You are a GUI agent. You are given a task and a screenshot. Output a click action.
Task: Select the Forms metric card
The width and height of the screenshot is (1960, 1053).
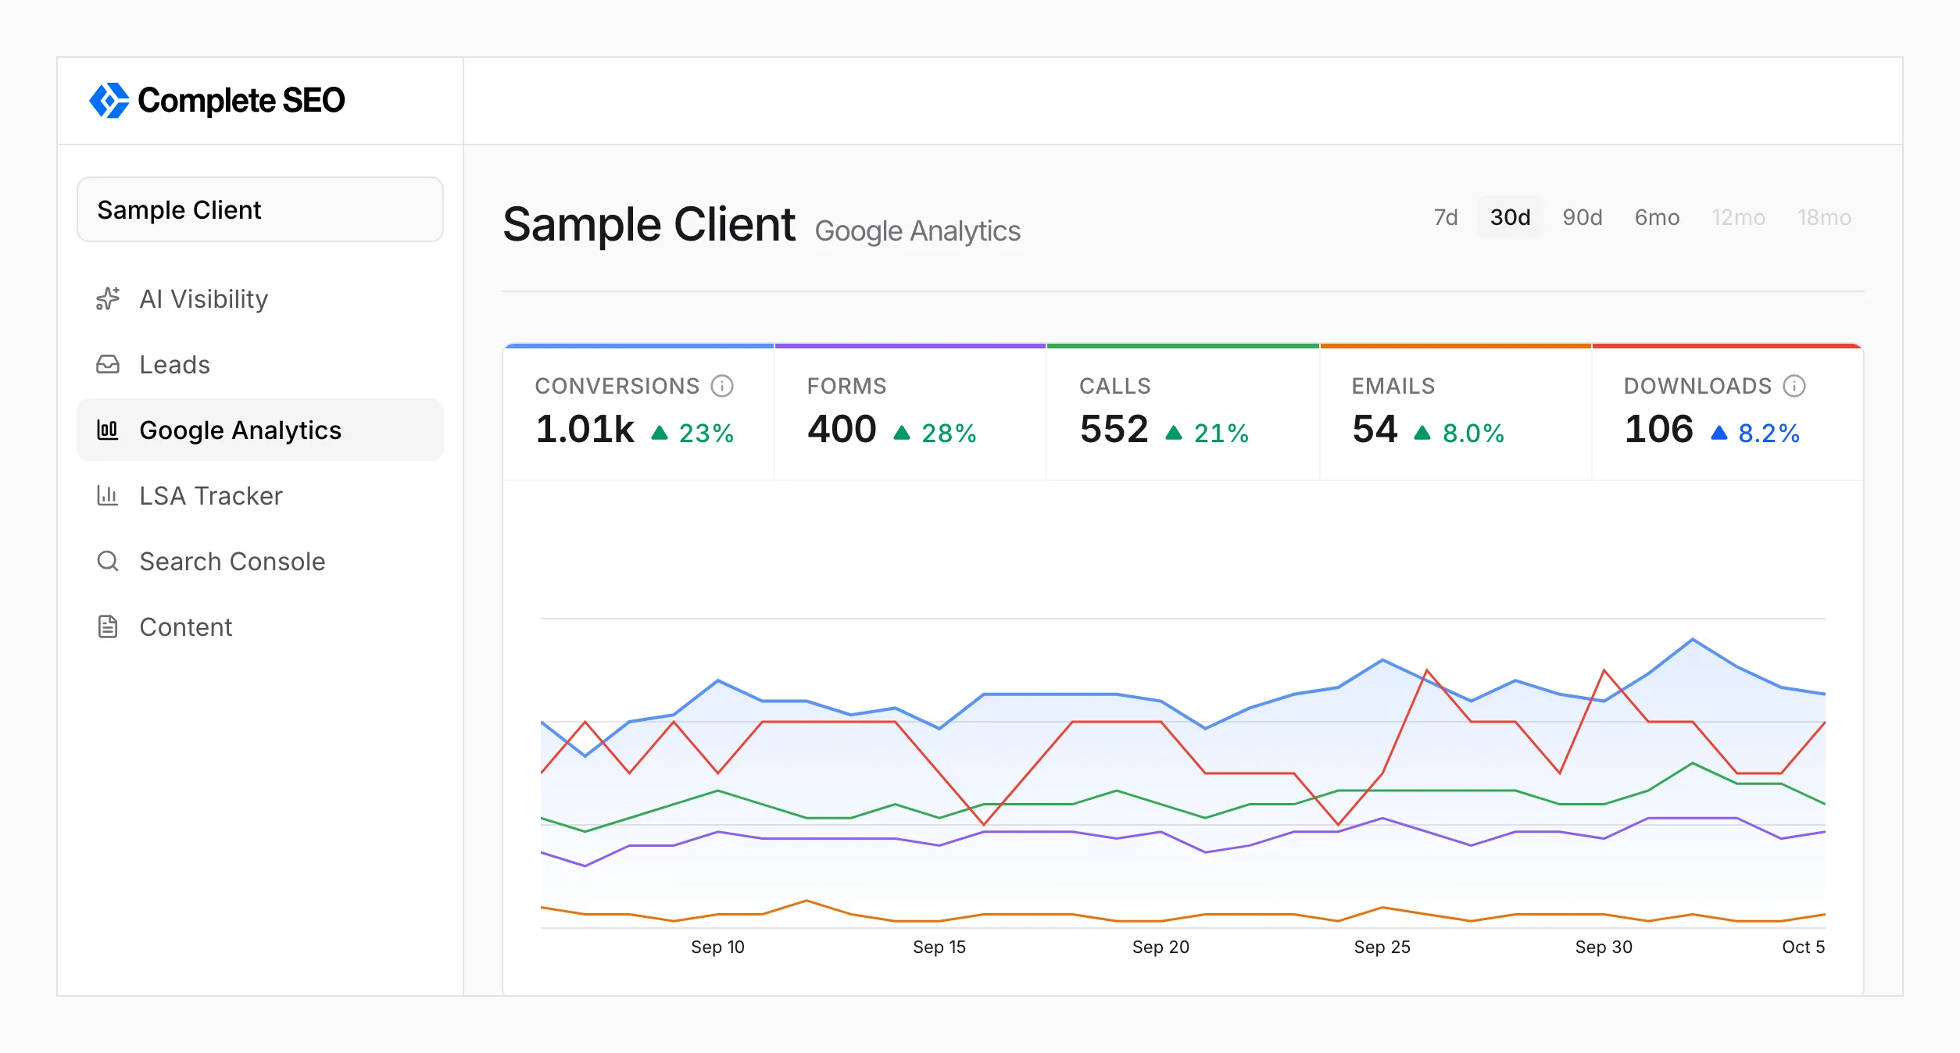(x=910, y=412)
